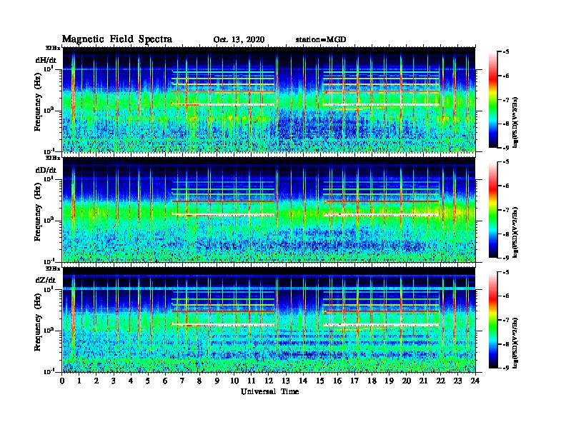The height and width of the screenshot is (437, 566).
Task: Click the hour 23 tick label
Action: [x=457, y=381]
